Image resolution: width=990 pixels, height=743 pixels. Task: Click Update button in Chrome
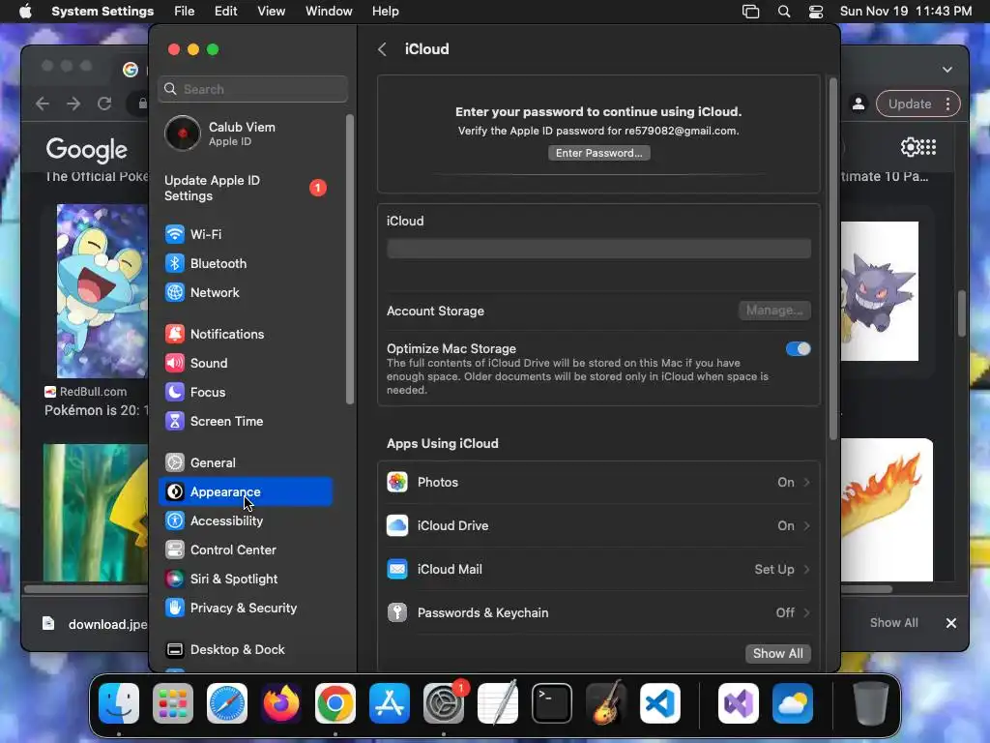909,104
